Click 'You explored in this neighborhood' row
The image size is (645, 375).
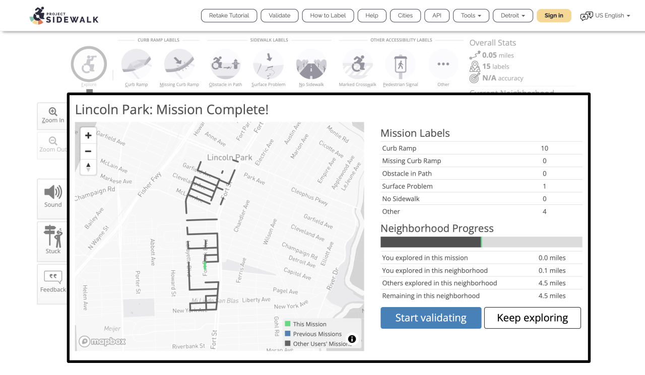pos(481,270)
